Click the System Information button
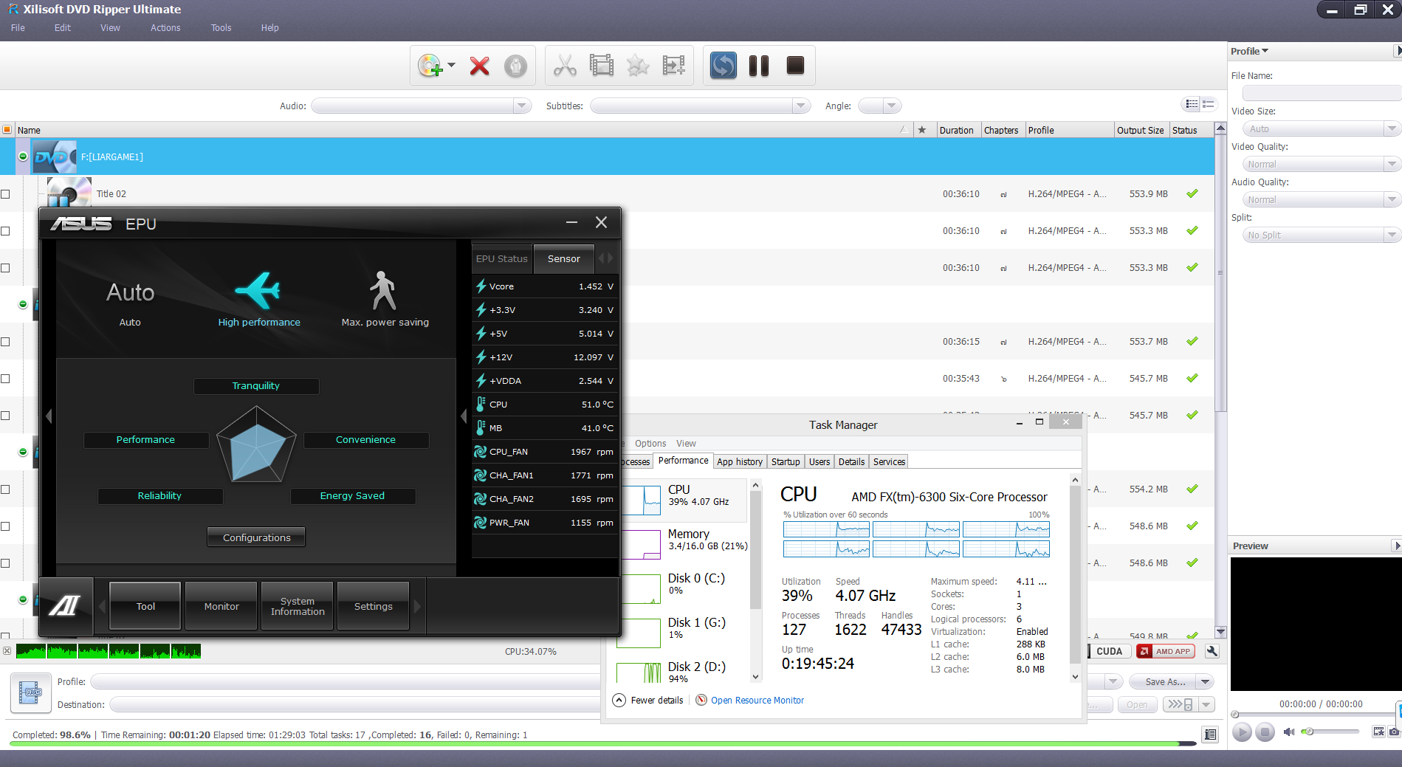The width and height of the screenshot is (1402, 767). coord(298,606)
